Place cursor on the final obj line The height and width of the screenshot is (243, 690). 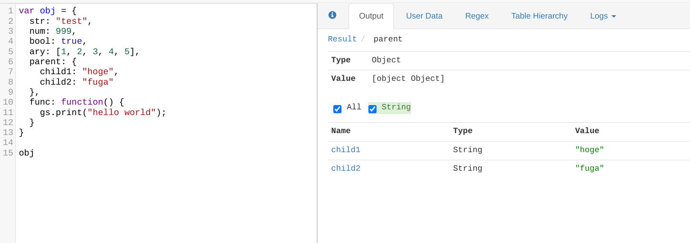coord(27,153)
